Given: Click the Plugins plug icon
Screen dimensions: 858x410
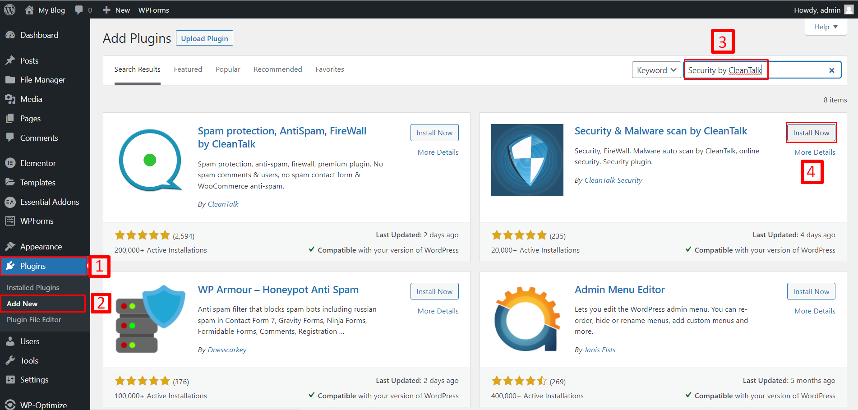Looking at the screenshot, I should [x=10, y=266].
